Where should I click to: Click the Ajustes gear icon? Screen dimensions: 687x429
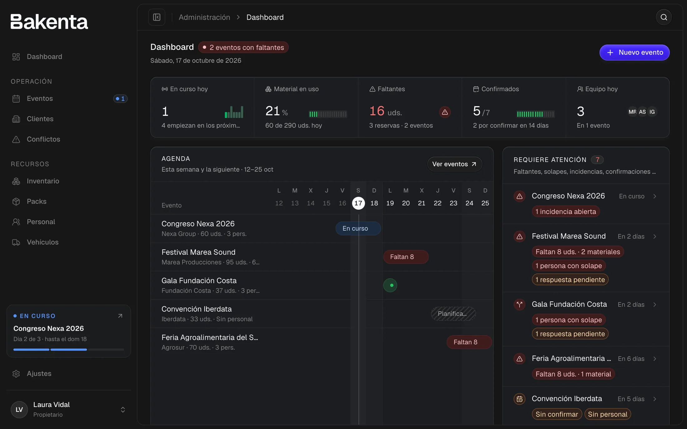click(x=16, y=373)
